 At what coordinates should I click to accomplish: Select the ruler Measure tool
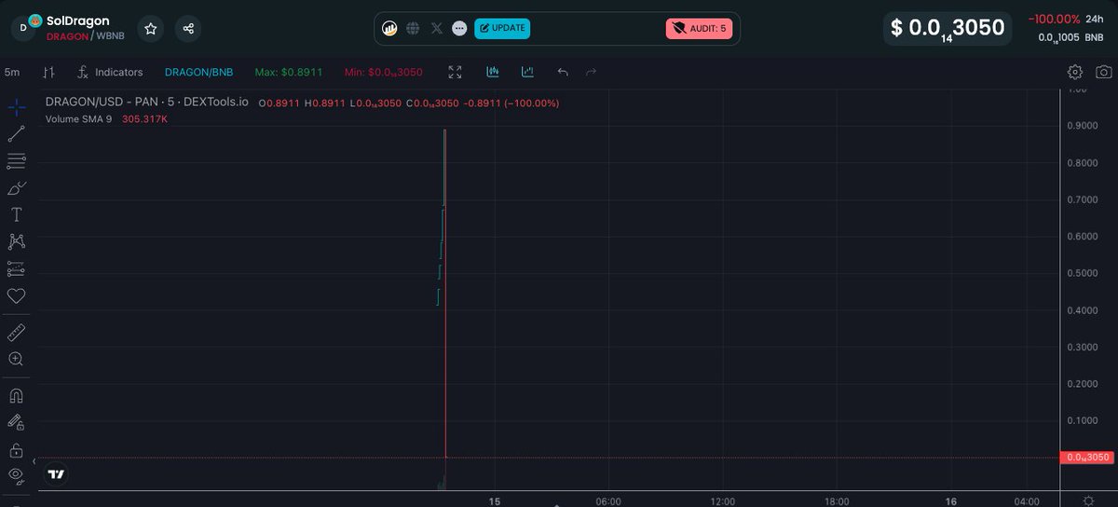pos(16,333)
